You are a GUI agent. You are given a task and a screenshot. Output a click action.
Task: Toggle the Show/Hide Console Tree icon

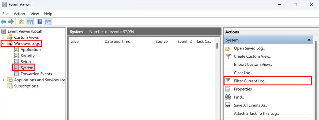coord(30,22)
